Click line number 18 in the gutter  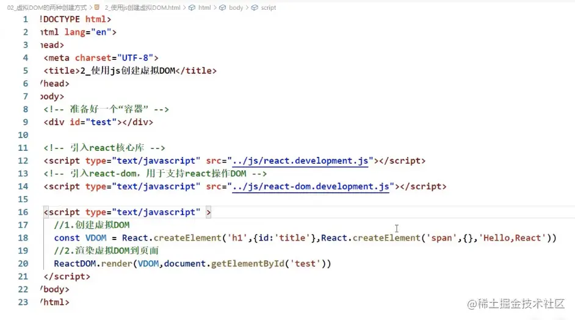(23, 238)
